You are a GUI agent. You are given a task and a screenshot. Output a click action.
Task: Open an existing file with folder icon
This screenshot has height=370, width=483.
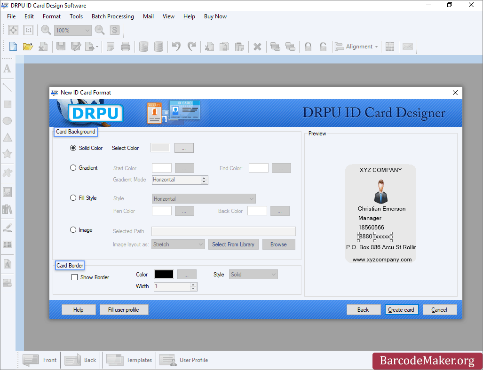point(28,47)
